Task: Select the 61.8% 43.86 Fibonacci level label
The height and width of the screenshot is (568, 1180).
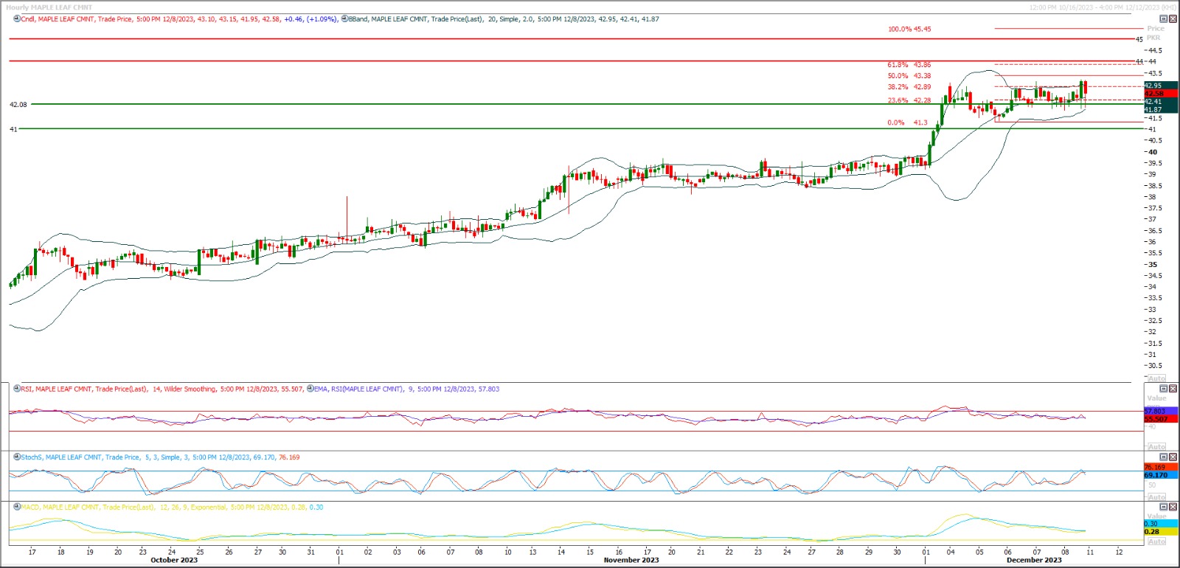Action: [x=909, y=65]
